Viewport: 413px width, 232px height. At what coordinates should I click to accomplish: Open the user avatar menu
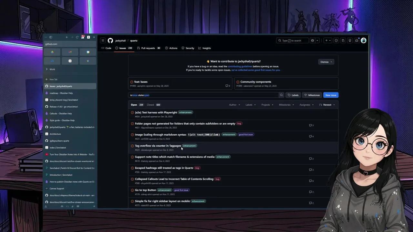pos(364,41)
